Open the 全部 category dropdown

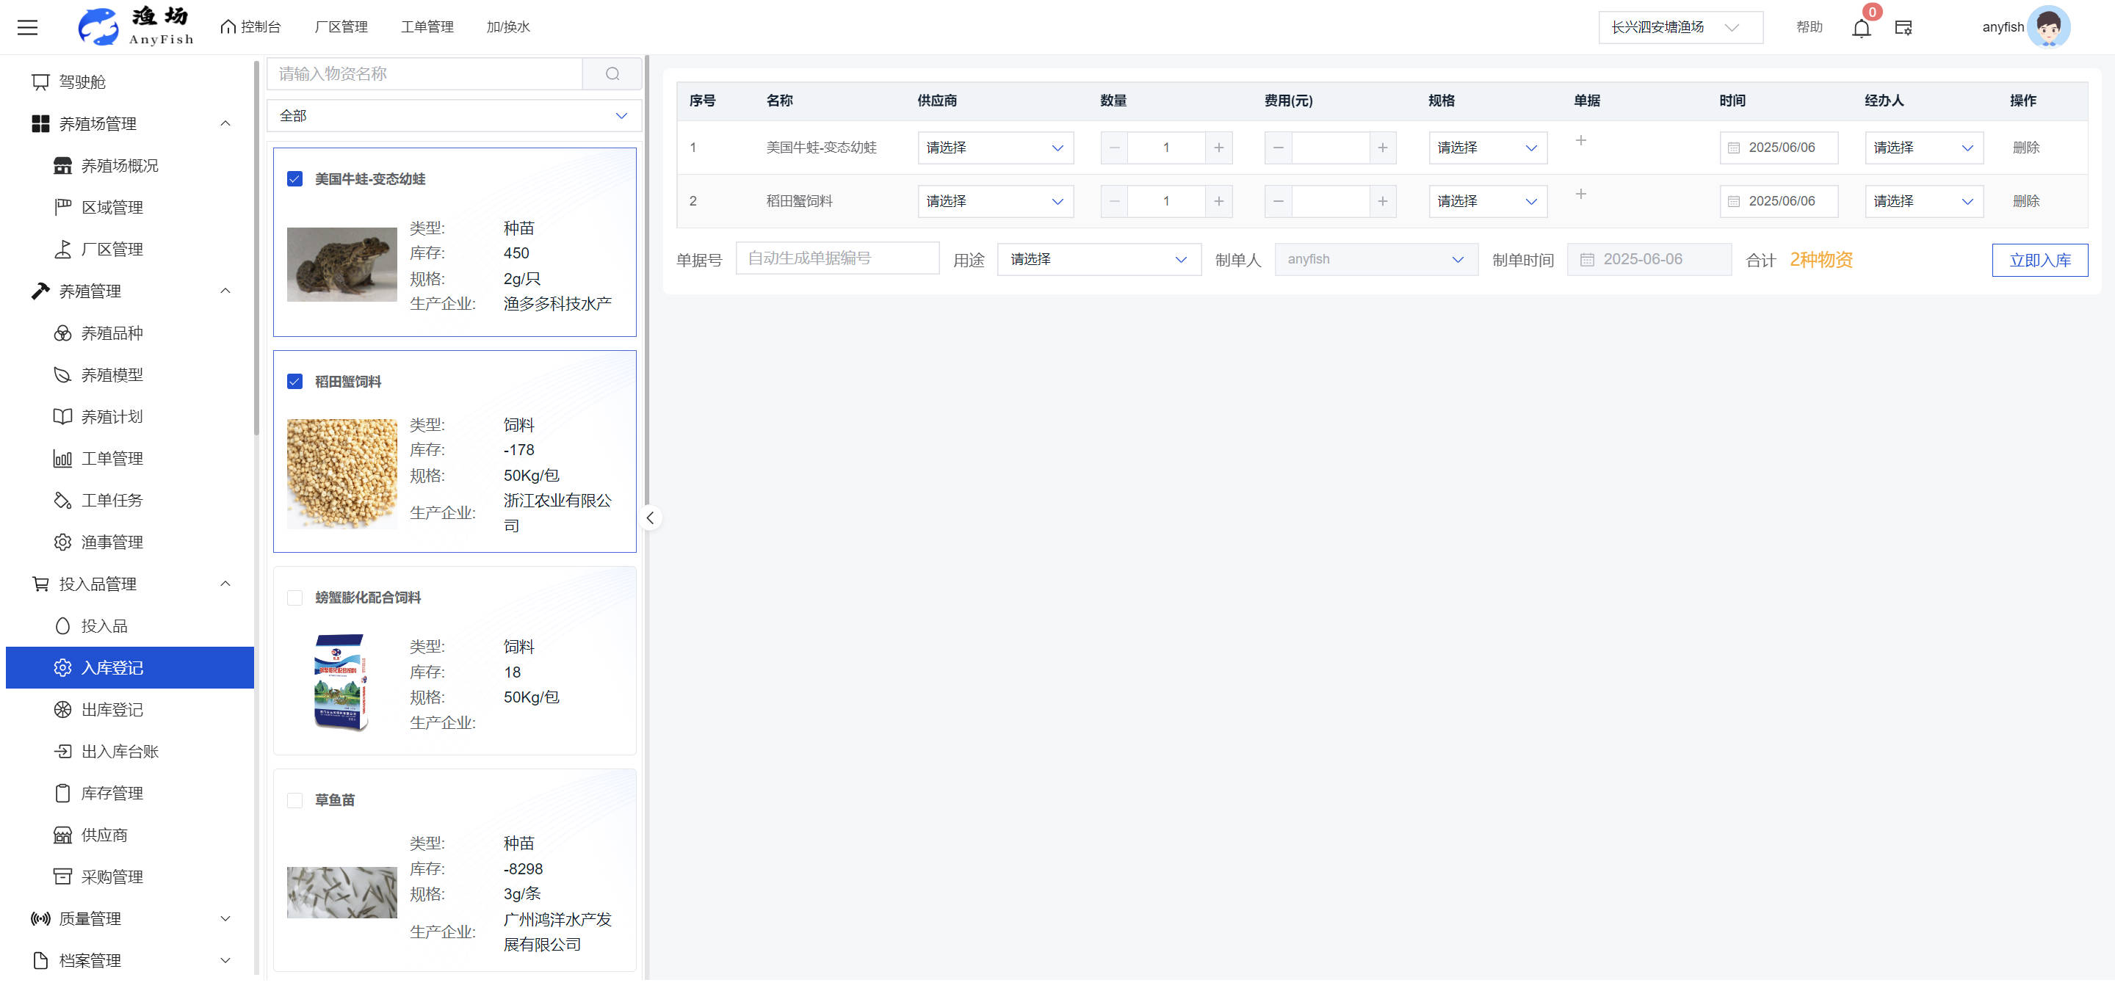pos(453,116)
